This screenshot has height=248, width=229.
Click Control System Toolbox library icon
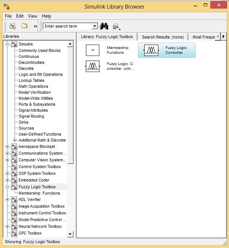pyautogui.click(x=14, y=167)
